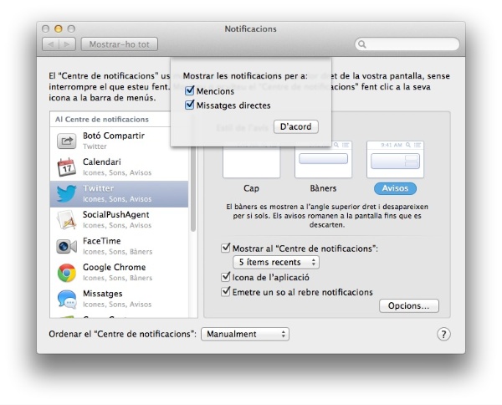Choose the Bàners alert style thumbnail
The height and width of the screenshot is (405, 502).
pos(323,160)
